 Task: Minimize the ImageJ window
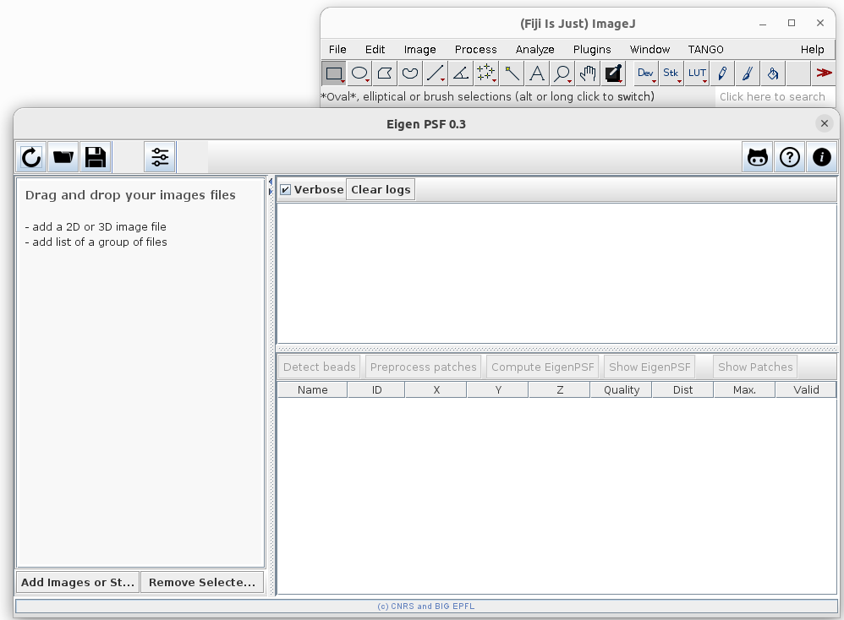[763, 23]
